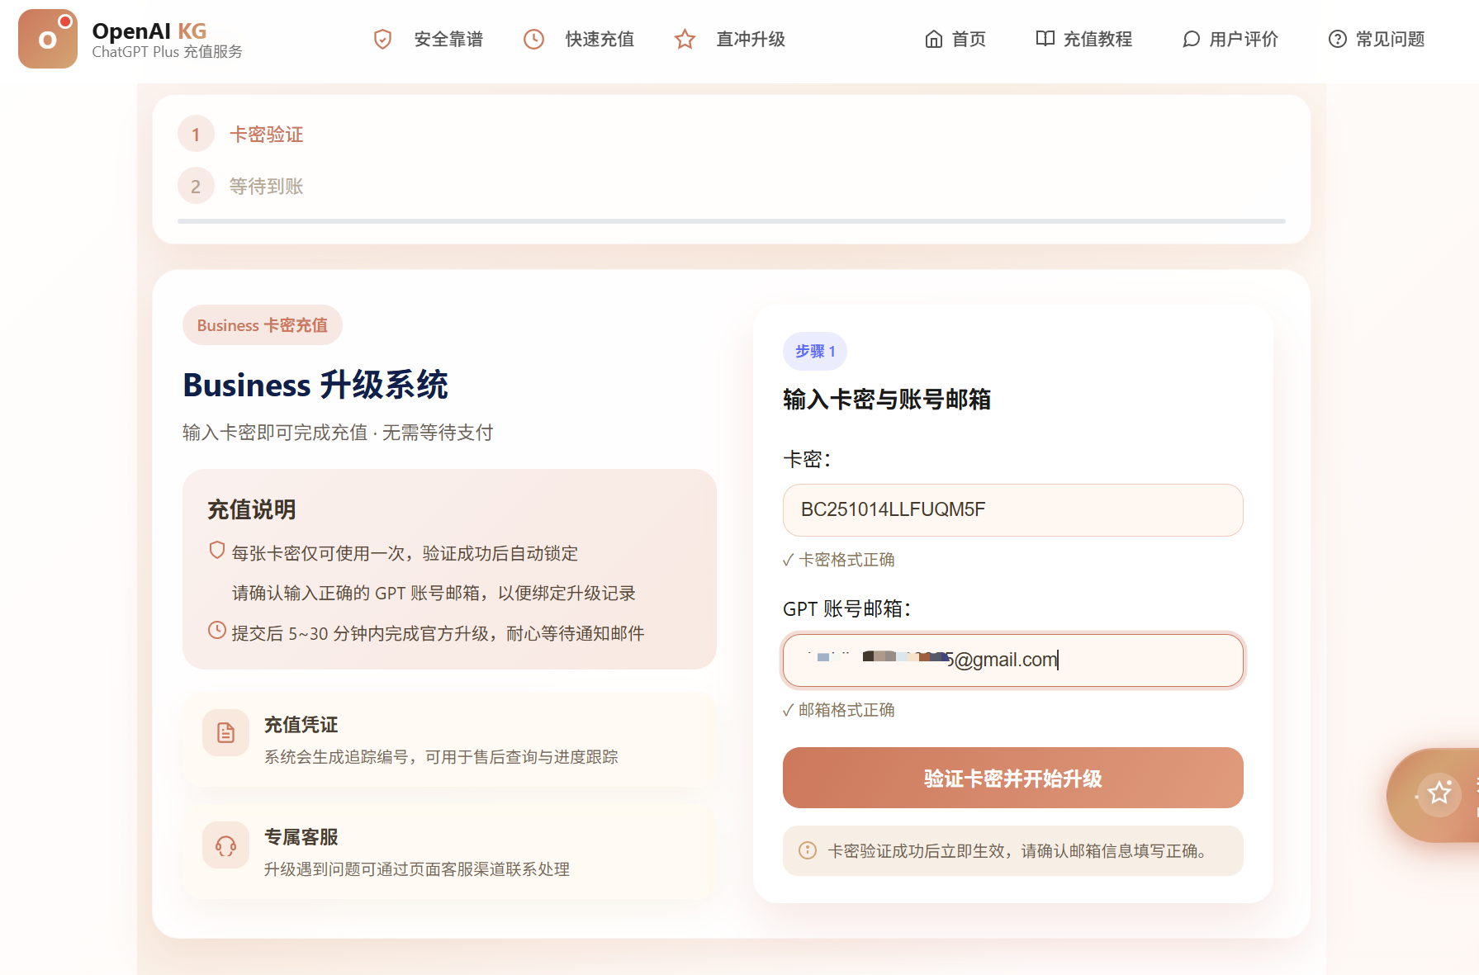
Task: Click the 卡密格式正确 validation message
Action: [839, 560]
